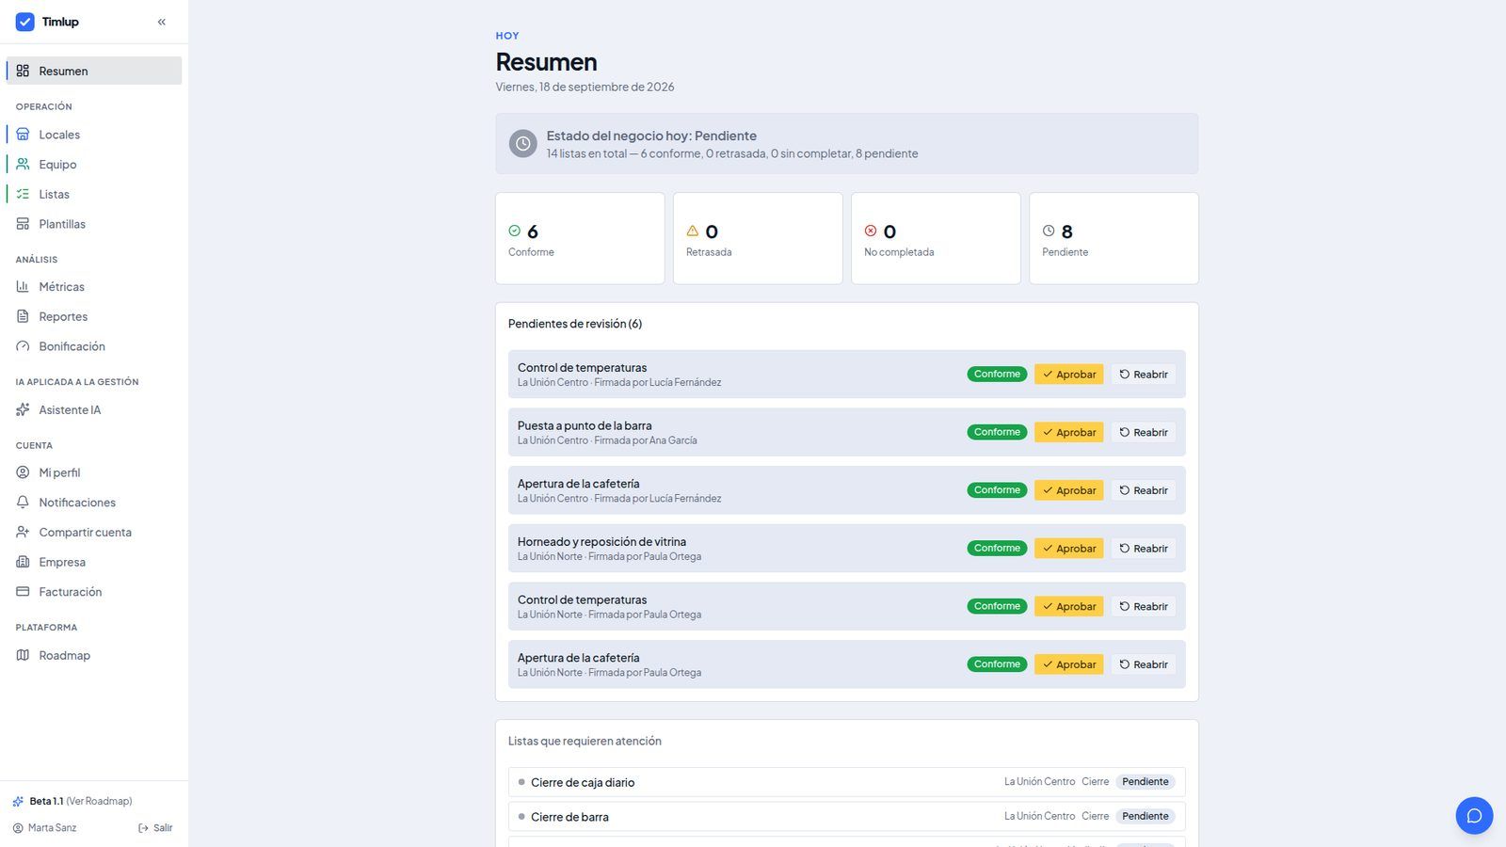Open the Cierre de caja diario list row
1506x847 pixels.
click(847, 782)
